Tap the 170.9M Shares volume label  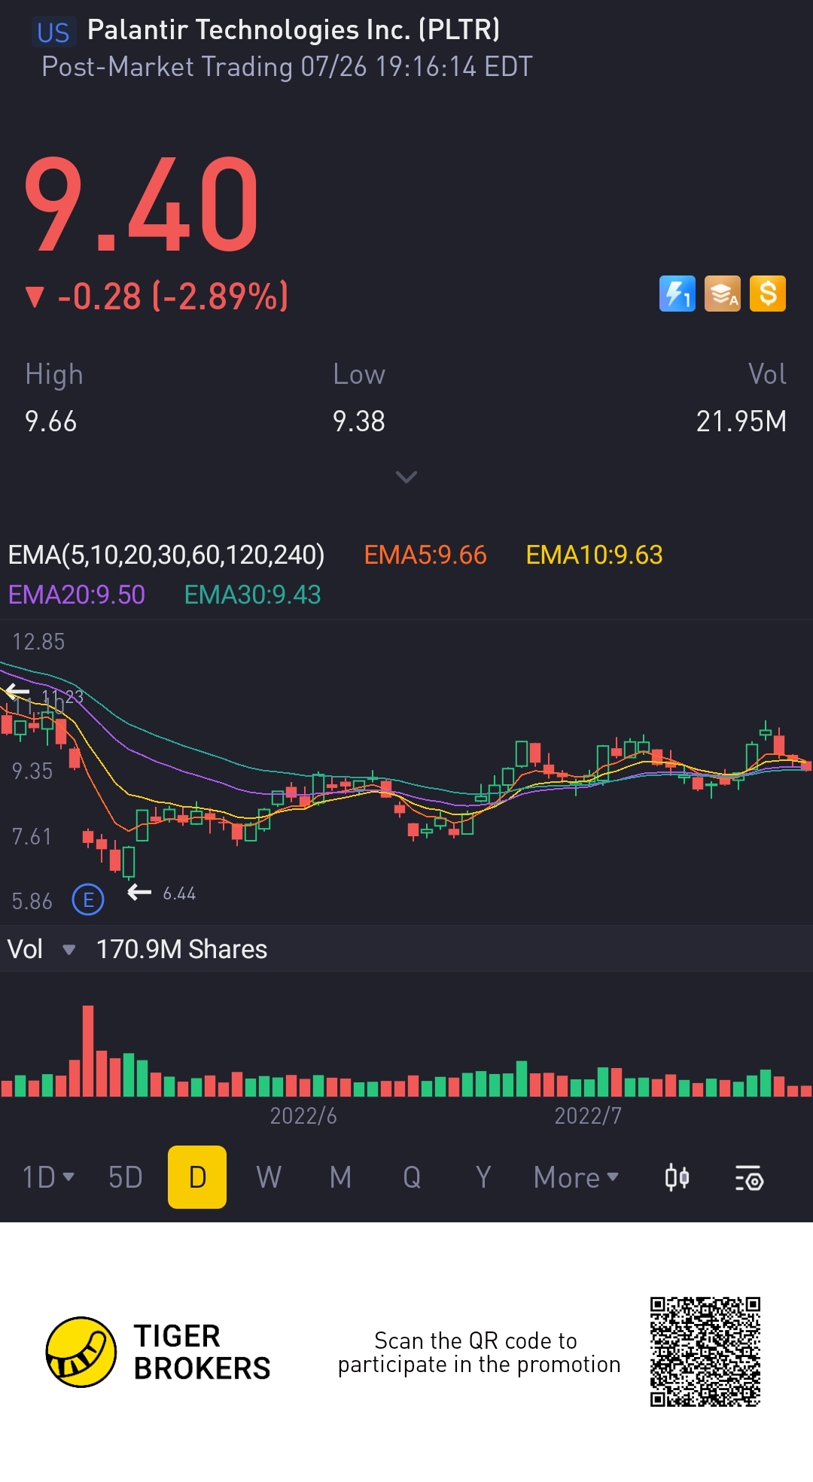(181, 949)
